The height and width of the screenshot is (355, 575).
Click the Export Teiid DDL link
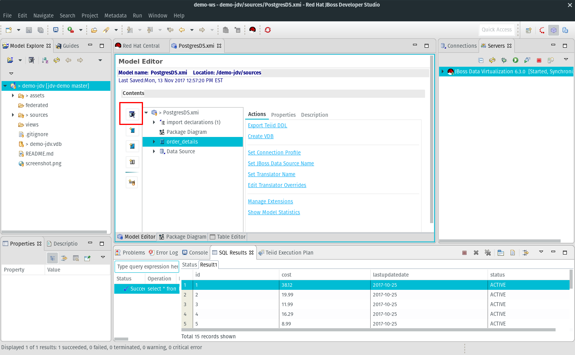[267, 125]
